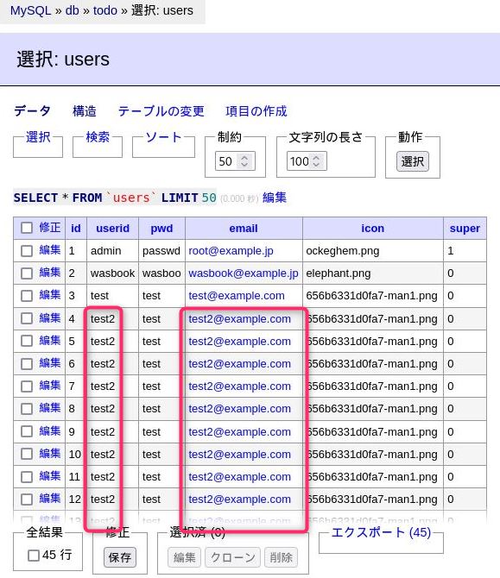500x578 pixels.
Task: Click the 削除 delete button
Action: pyautogui.click(x=282, y=557)
